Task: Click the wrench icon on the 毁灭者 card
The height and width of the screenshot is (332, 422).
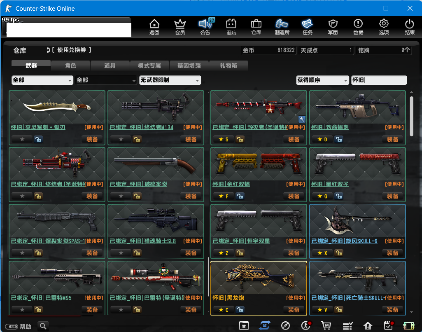Action: click(302, 119)
